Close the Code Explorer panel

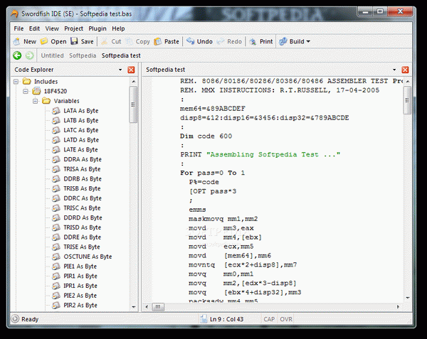point(131,70)
